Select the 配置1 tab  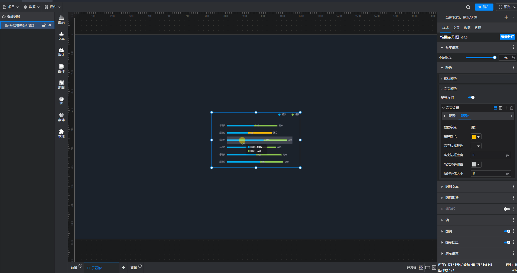pyautogui.click(x=453, y=116)
